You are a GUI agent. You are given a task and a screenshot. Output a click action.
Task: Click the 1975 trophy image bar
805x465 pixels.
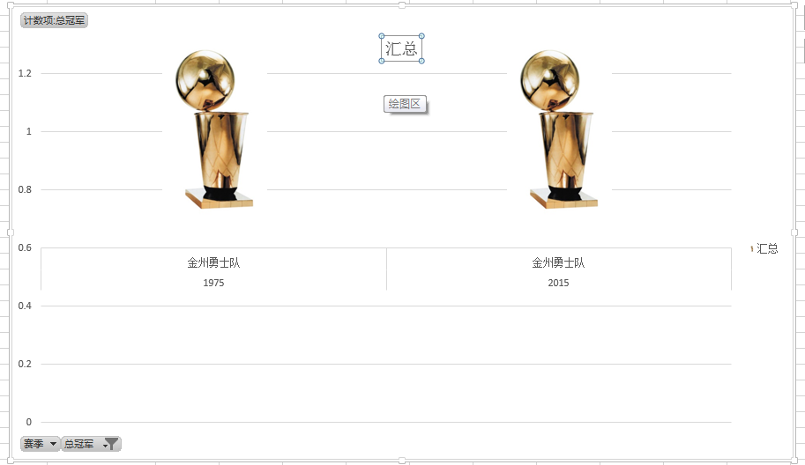tap(214, 129)
